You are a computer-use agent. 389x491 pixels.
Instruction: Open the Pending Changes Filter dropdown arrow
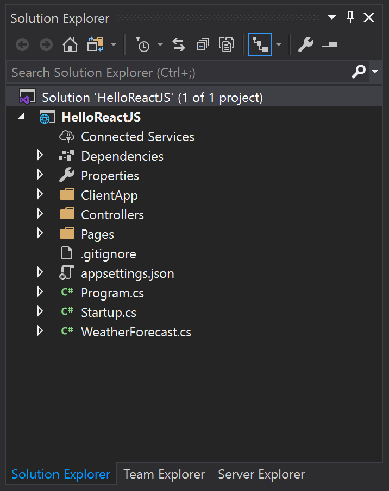(x=160, y=44)
